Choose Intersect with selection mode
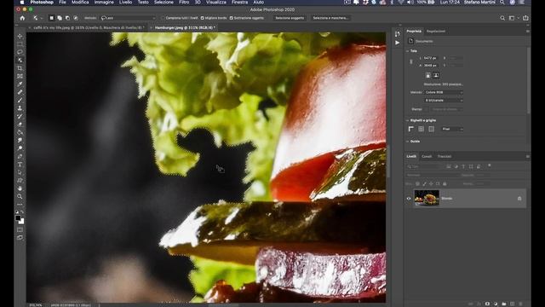Image resolution: width=545 pixels, height=307 pixels. (76, 18)
